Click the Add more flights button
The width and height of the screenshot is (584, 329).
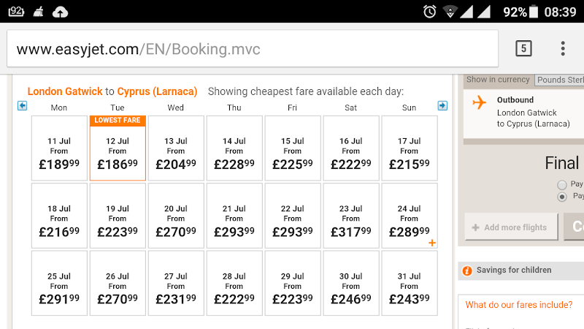511,227
